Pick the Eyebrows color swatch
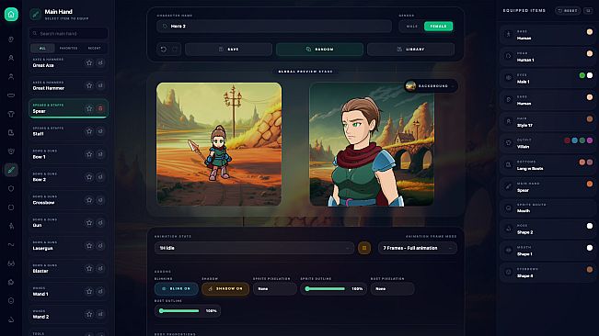Screen dimensions: 599x336 (x=590, y=270)
